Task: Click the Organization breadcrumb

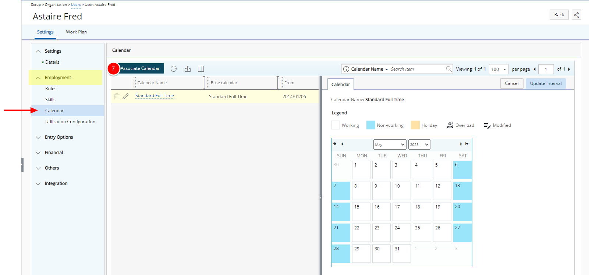Action: [x=56, y=5]
